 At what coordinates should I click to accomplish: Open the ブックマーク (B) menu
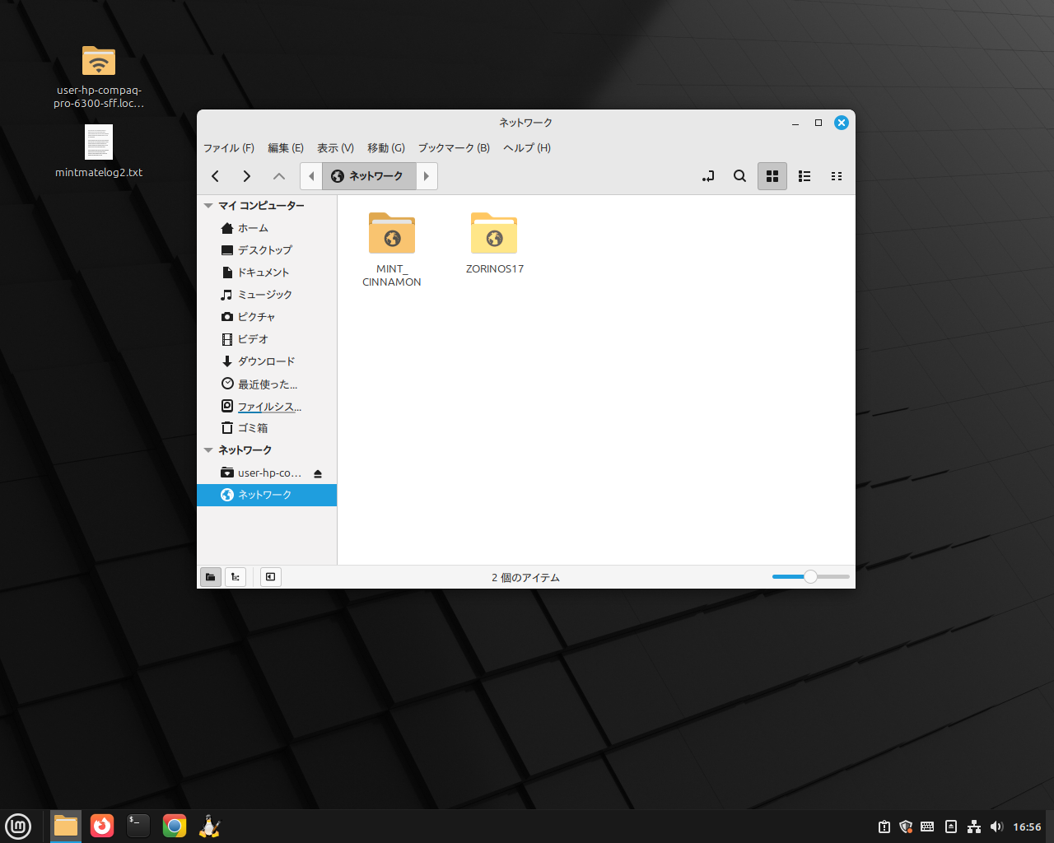tap(454, 148)
